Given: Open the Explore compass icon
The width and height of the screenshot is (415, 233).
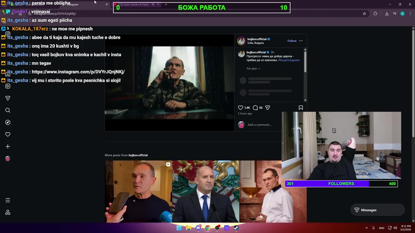Looking at the screenshot, I should [x=8, y=122].
